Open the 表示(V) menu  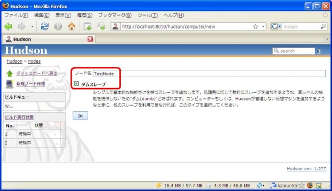tap(63, 15)
